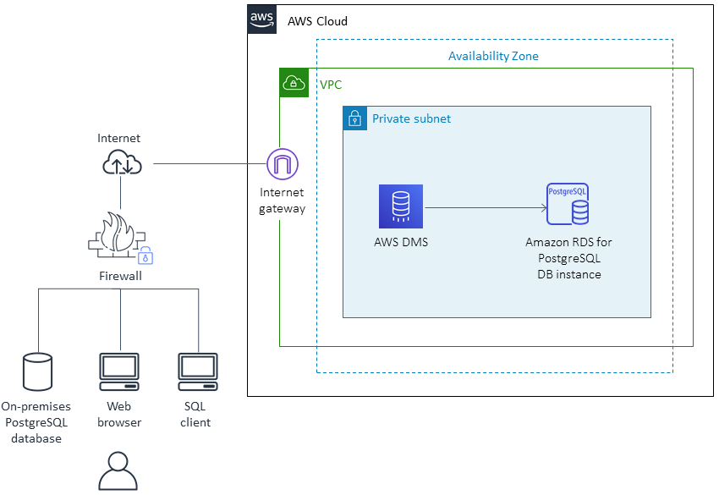
Task: Click the AWS logo icon
Action: (262, 19)
